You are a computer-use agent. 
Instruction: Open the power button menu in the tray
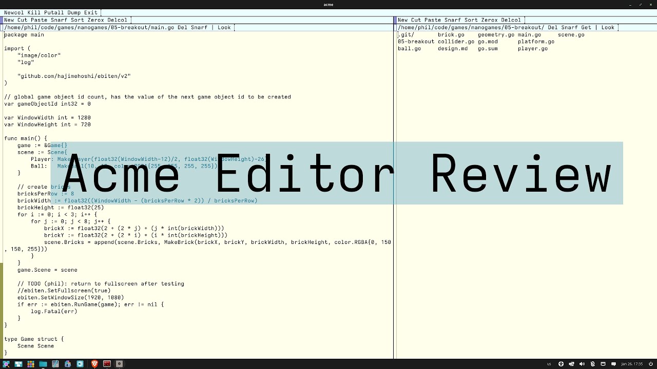coord(650,364)
